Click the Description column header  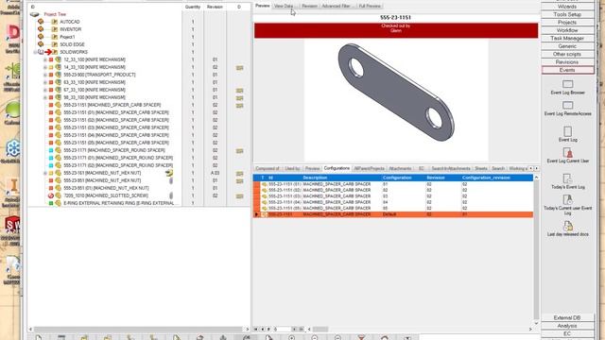coord(341,178)
